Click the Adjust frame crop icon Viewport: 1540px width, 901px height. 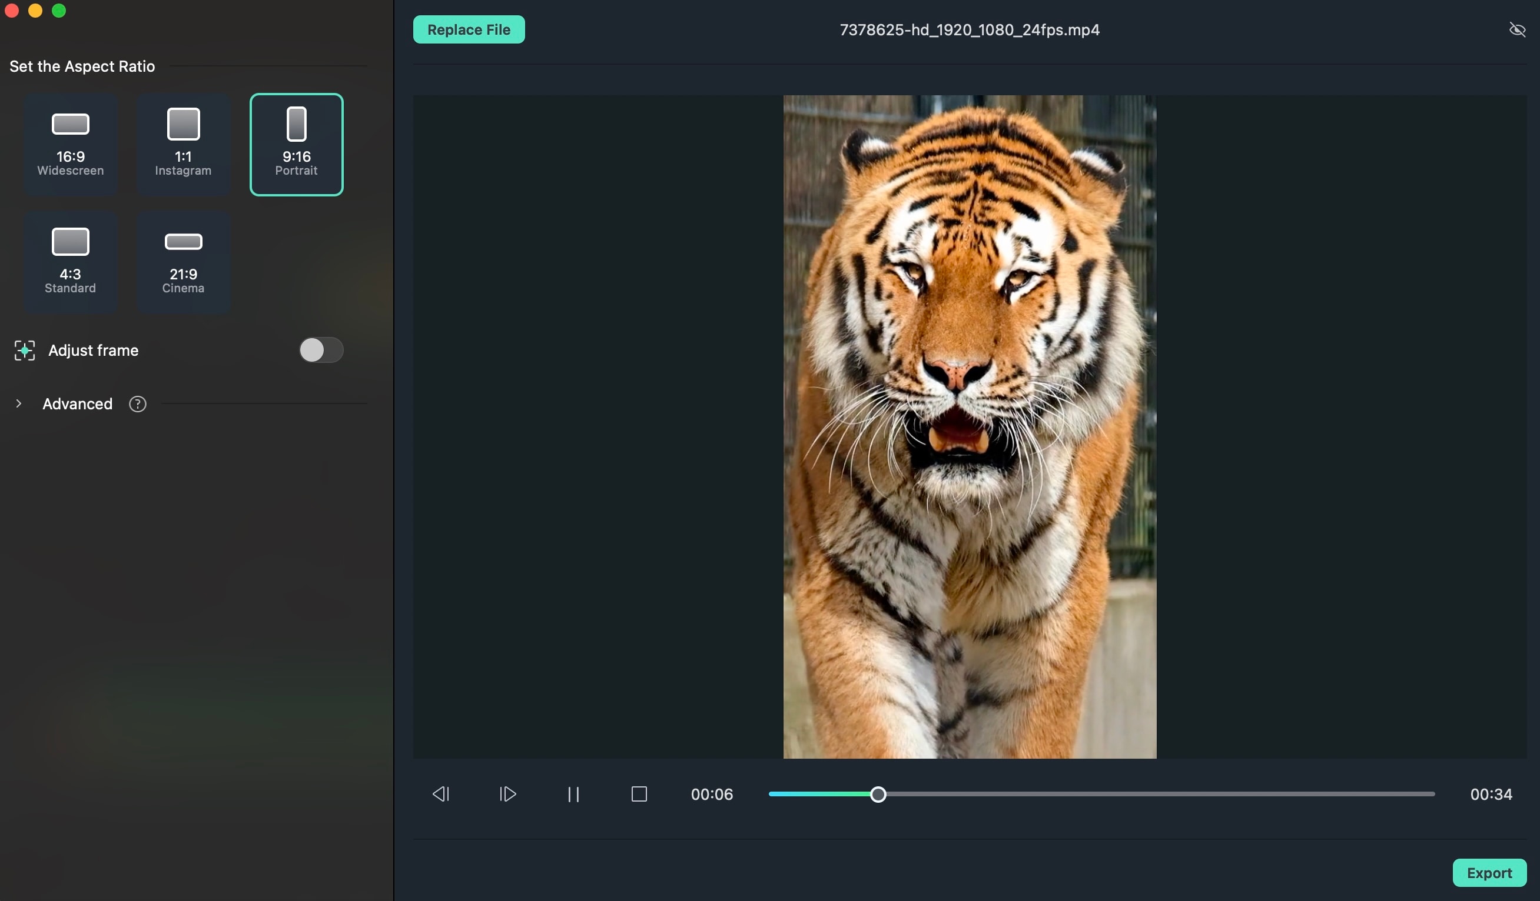coord(25,351)
